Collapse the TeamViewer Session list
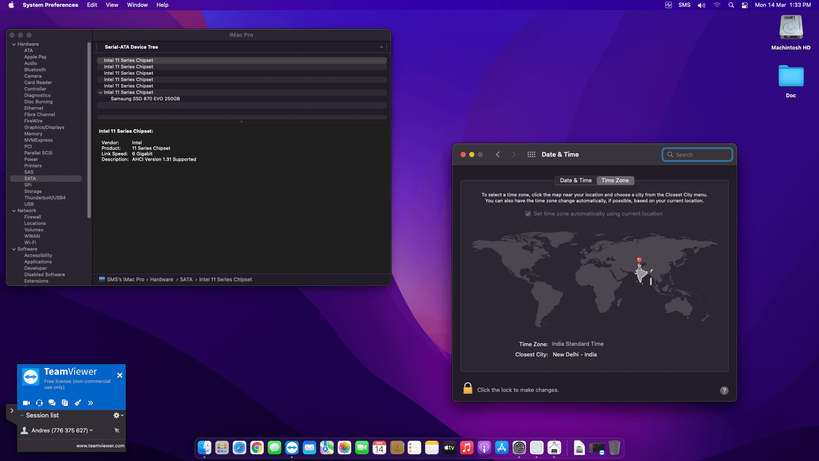 pos(22,415)
